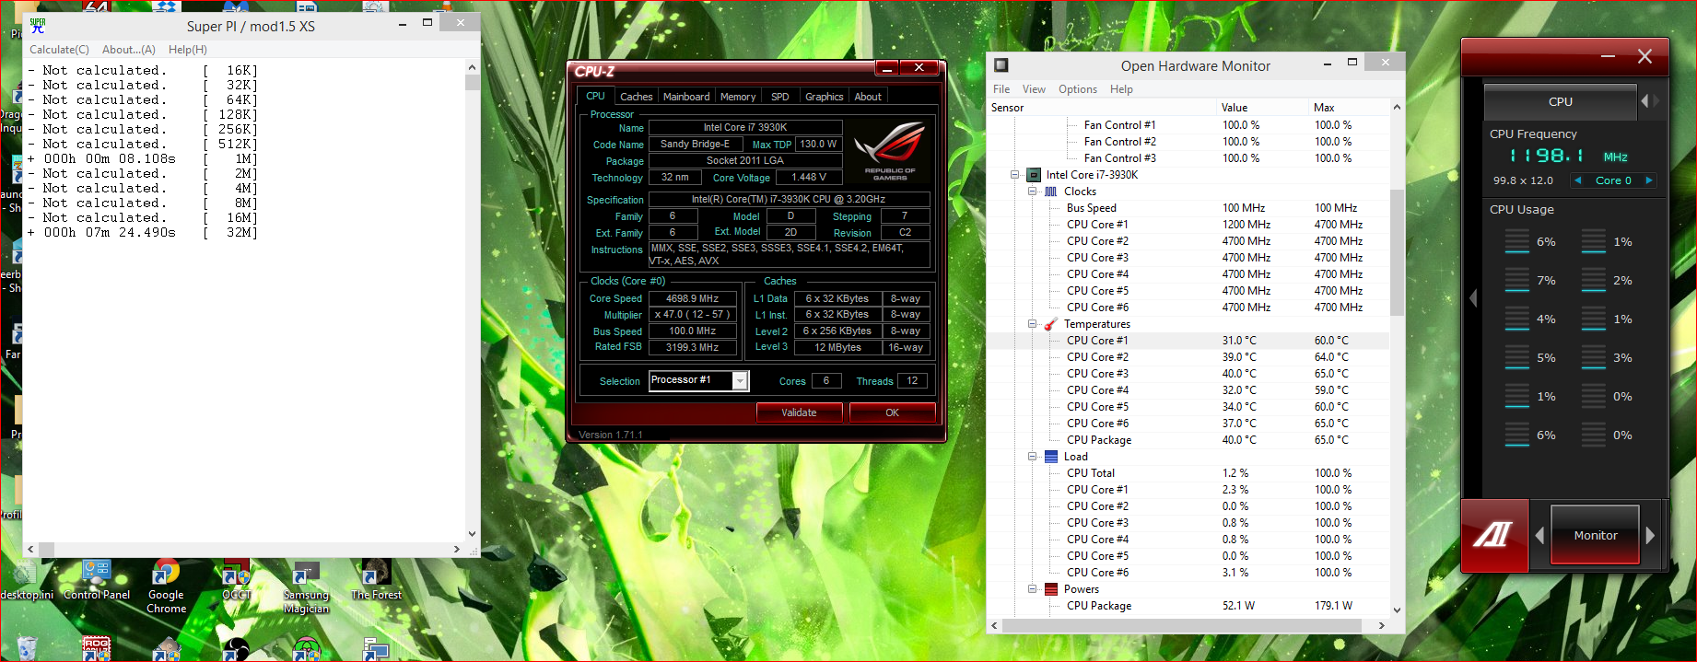Screen dimensions: 1697x662
Task: Click the Hardware Monitor vertical scrollbar thumb
Action: (1397, 252)
